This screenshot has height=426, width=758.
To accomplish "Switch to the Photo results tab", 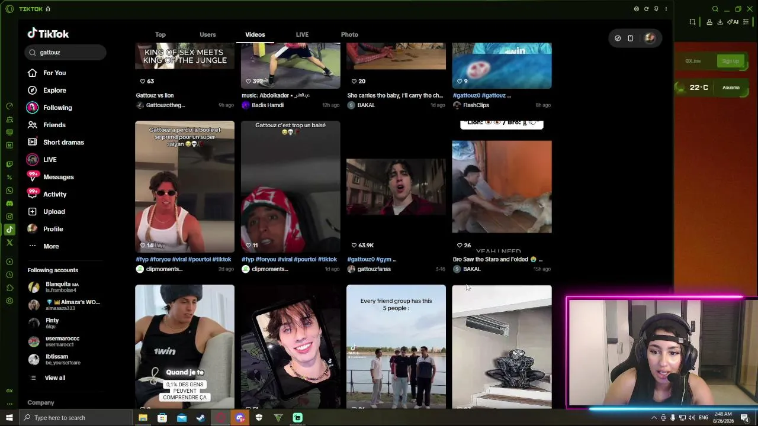I will click(349, 34).
